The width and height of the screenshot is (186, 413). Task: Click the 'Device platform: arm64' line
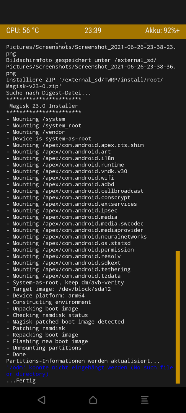[45, 296]
